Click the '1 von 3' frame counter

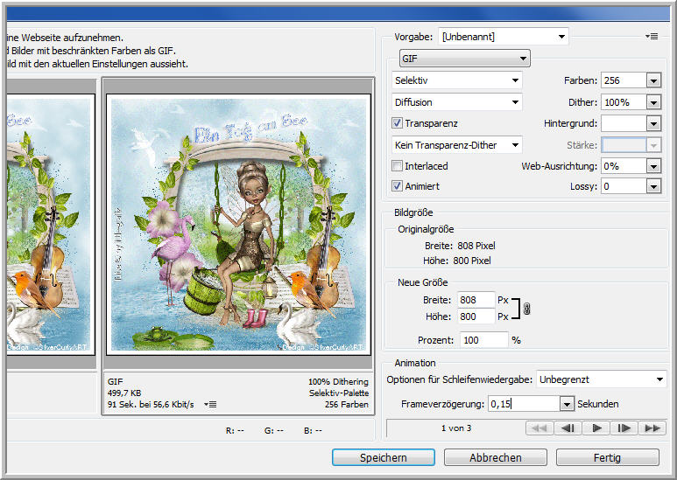[x=456, y=428]
